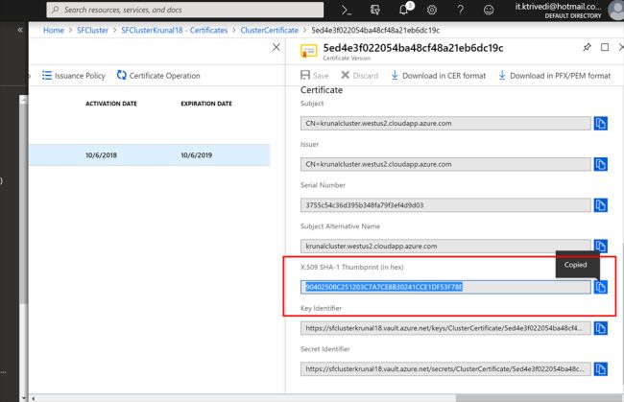
Task: Go to Home breadcrumb
Action: point(54,30)
